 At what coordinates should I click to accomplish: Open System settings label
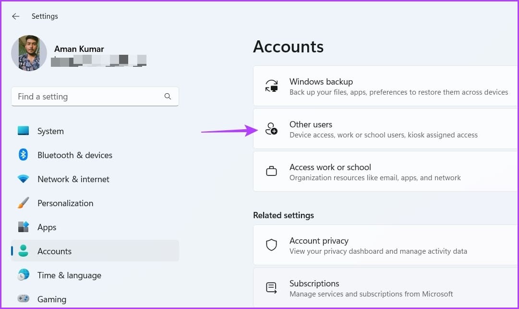50,131
